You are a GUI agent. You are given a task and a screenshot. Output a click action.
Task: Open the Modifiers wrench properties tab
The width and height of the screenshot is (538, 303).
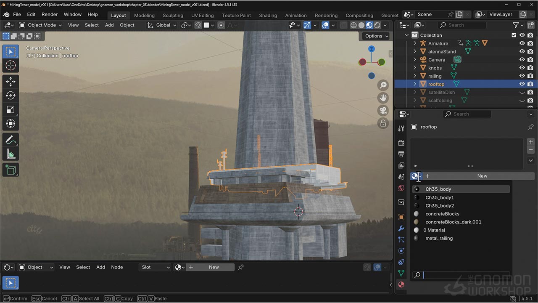point(401,229)
